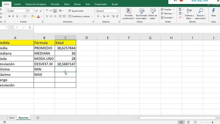
Task: Add a new sheet
Action: (38, 118)
